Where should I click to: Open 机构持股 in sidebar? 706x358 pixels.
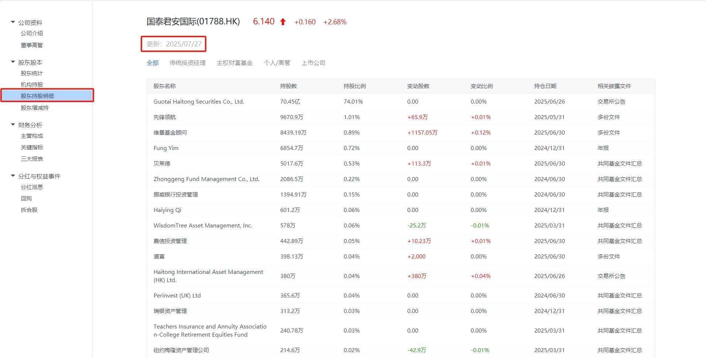(x=32, y=84)
